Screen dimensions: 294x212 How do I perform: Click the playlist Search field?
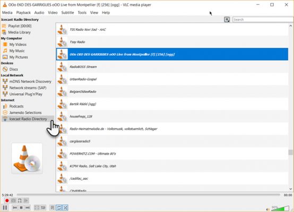tap(263, 20)
